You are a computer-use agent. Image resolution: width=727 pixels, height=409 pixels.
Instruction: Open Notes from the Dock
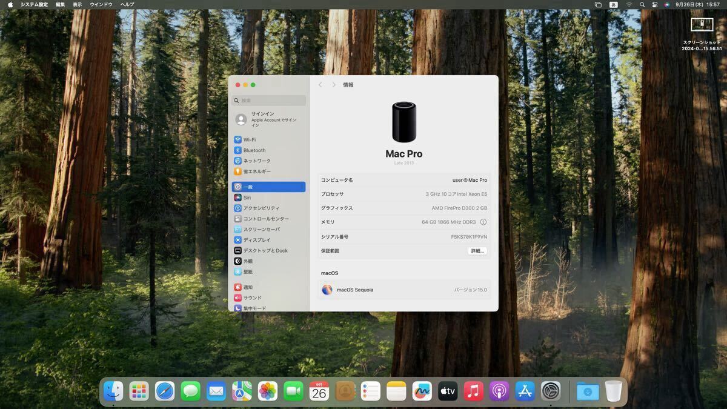(396, 391)
